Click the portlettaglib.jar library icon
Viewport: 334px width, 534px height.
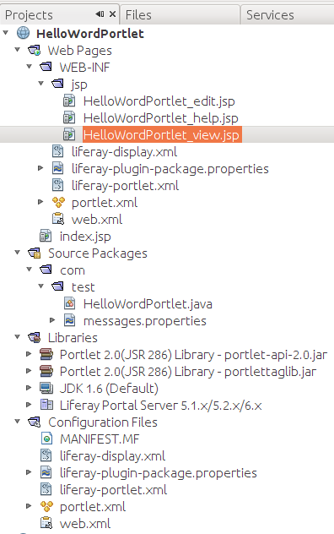[46, 371]
